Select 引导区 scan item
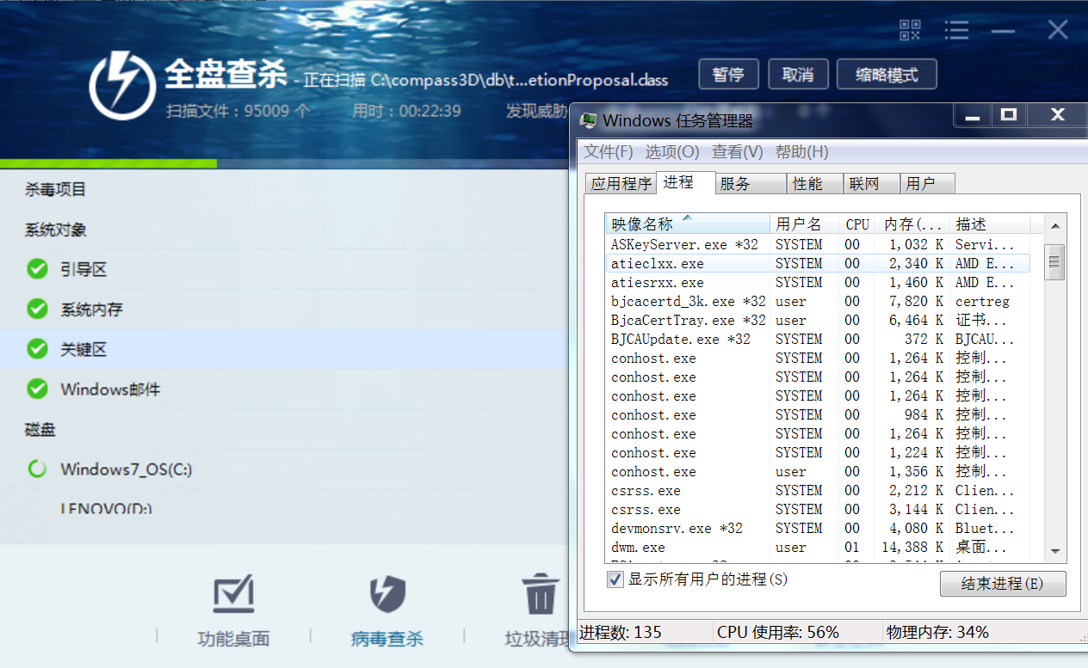 284,269
